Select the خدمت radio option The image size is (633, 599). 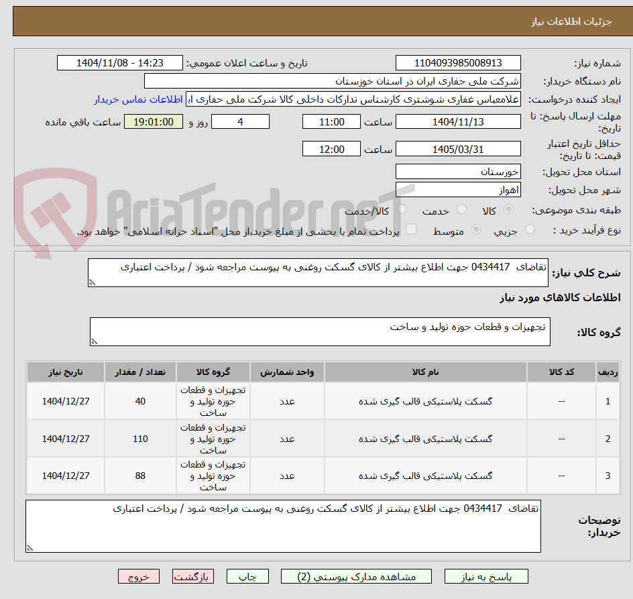(x=461, y=209)
